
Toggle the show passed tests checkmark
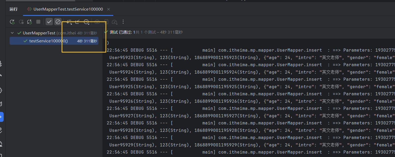(49, 22)
